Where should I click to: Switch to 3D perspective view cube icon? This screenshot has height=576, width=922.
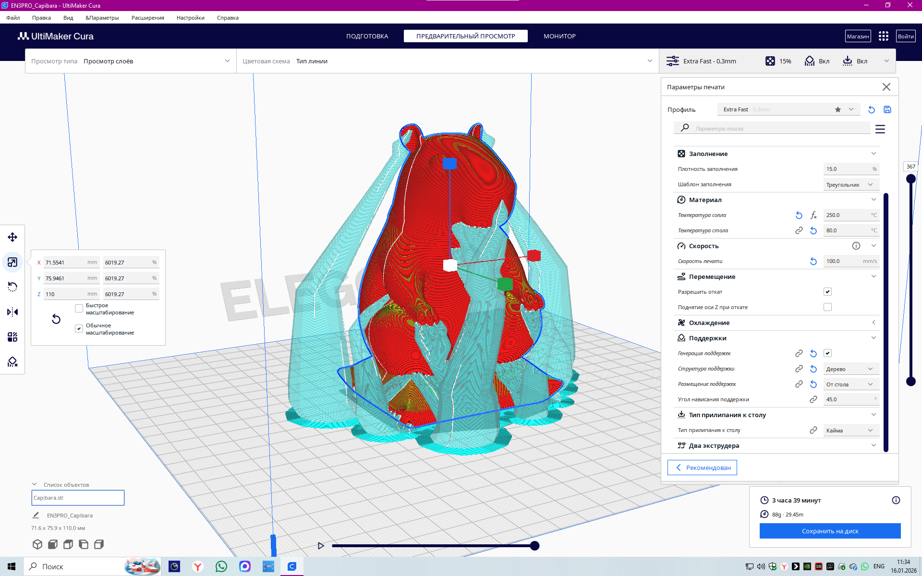37,544
